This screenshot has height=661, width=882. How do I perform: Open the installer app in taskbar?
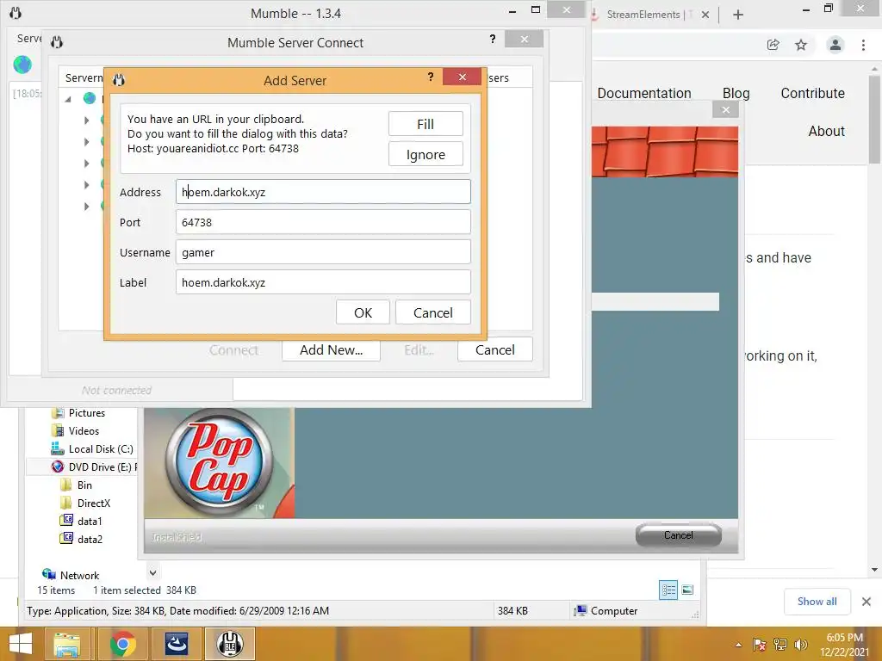click(177, 644)
